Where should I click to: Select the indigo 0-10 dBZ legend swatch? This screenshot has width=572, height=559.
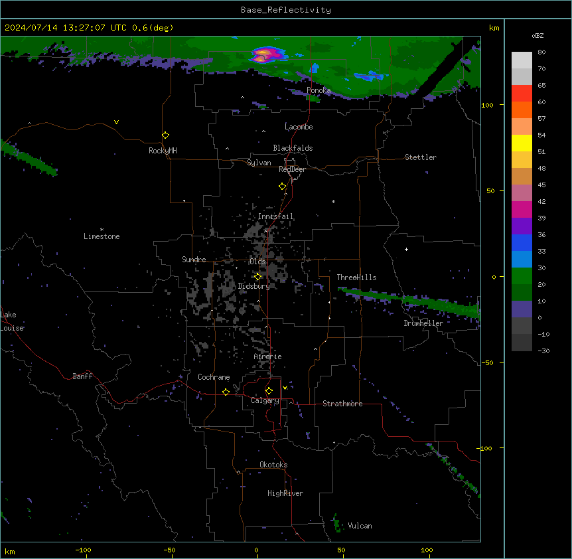tap(522, 309)
